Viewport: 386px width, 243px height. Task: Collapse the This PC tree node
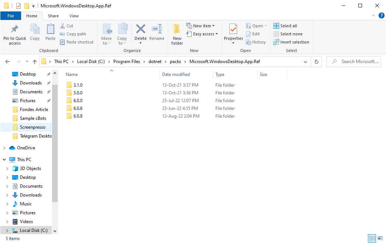(4, 159)
